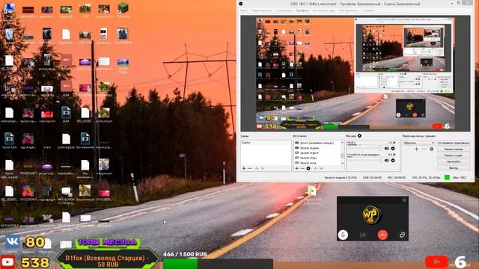Click the LIVE timer in status bar
The image size is (479, 269).
click(x=372, y=177)
